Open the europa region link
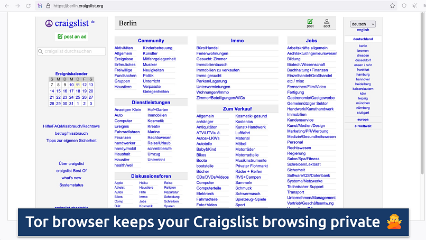Screen dimensions: 426x240 [363, 119]
